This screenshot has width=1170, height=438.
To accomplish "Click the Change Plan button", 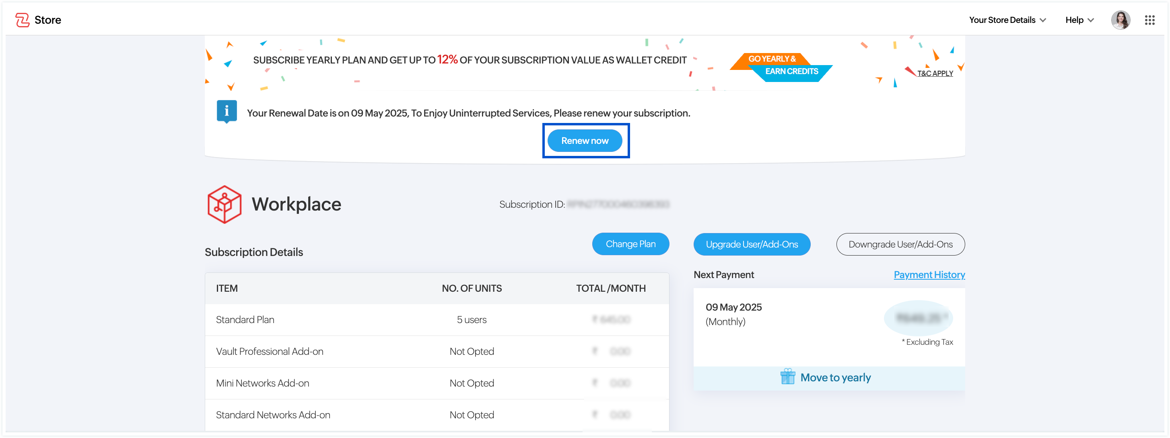I will 630,244.
